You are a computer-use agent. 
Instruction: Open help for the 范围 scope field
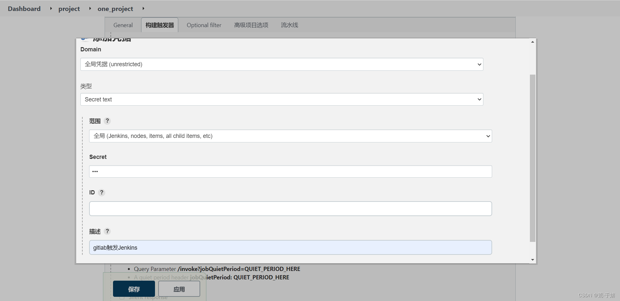pos(108,121)
